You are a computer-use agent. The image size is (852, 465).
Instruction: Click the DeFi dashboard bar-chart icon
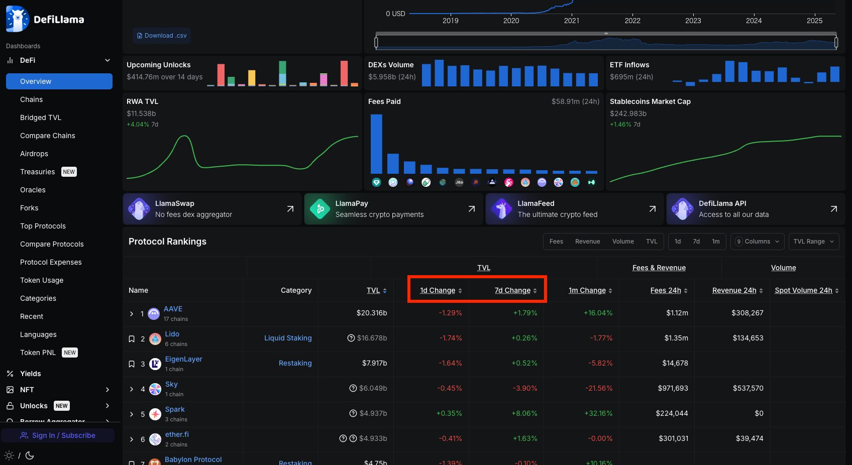point(10,60)
